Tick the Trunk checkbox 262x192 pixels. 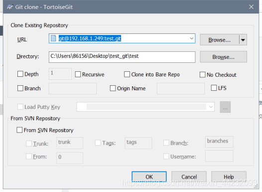pos(29,143)
